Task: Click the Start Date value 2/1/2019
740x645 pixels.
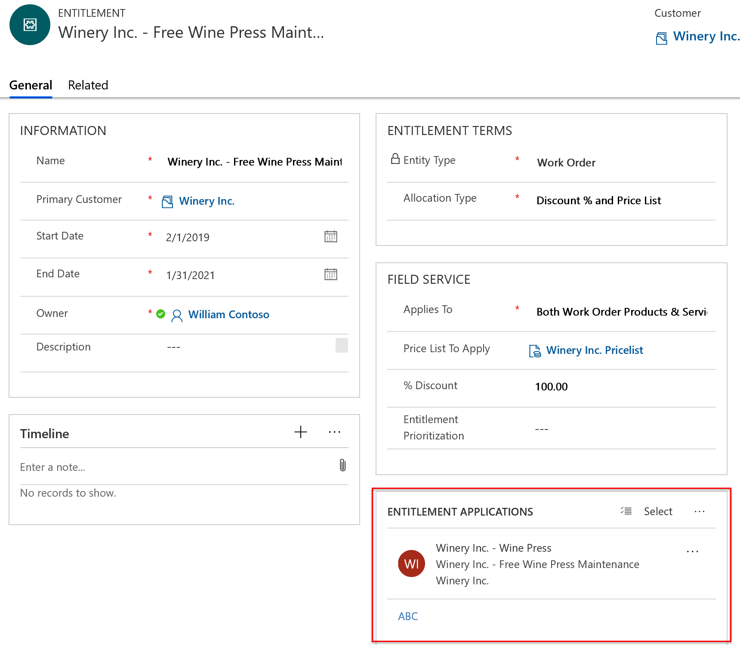Action: pos(188,237)
